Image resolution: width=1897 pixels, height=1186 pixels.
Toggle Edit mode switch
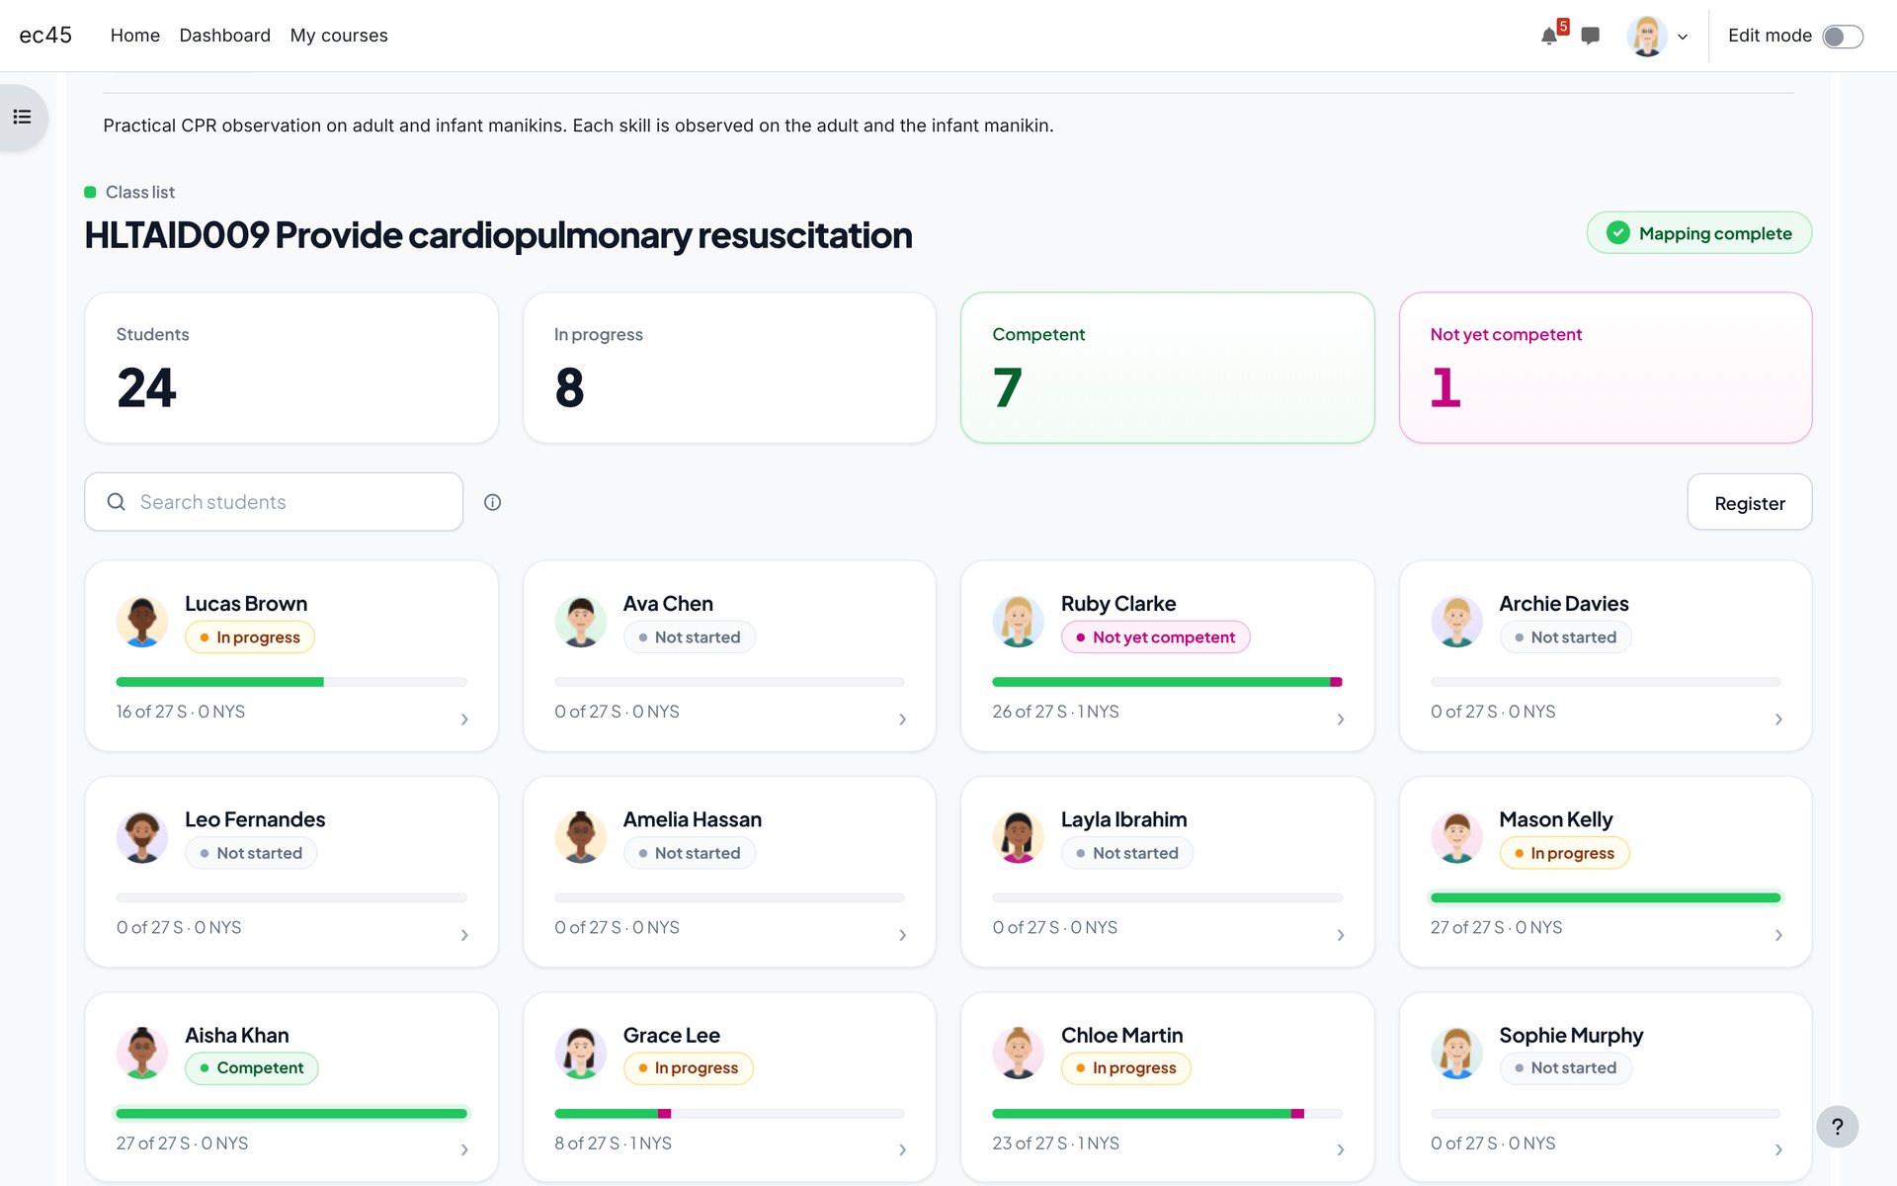click(x=1842, y=37)
